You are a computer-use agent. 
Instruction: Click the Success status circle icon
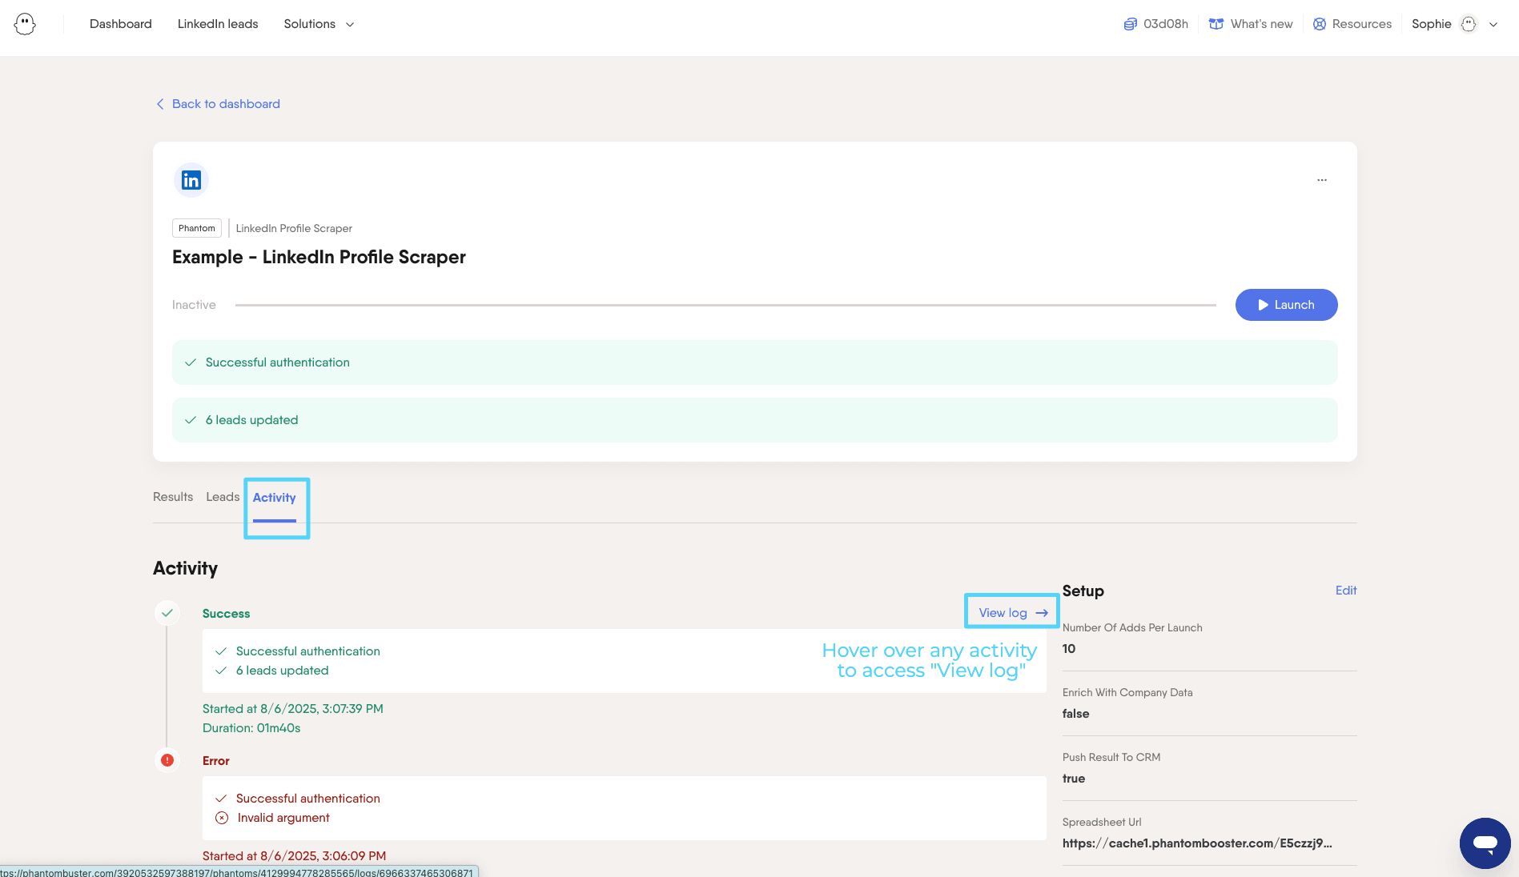coord(167,613)
